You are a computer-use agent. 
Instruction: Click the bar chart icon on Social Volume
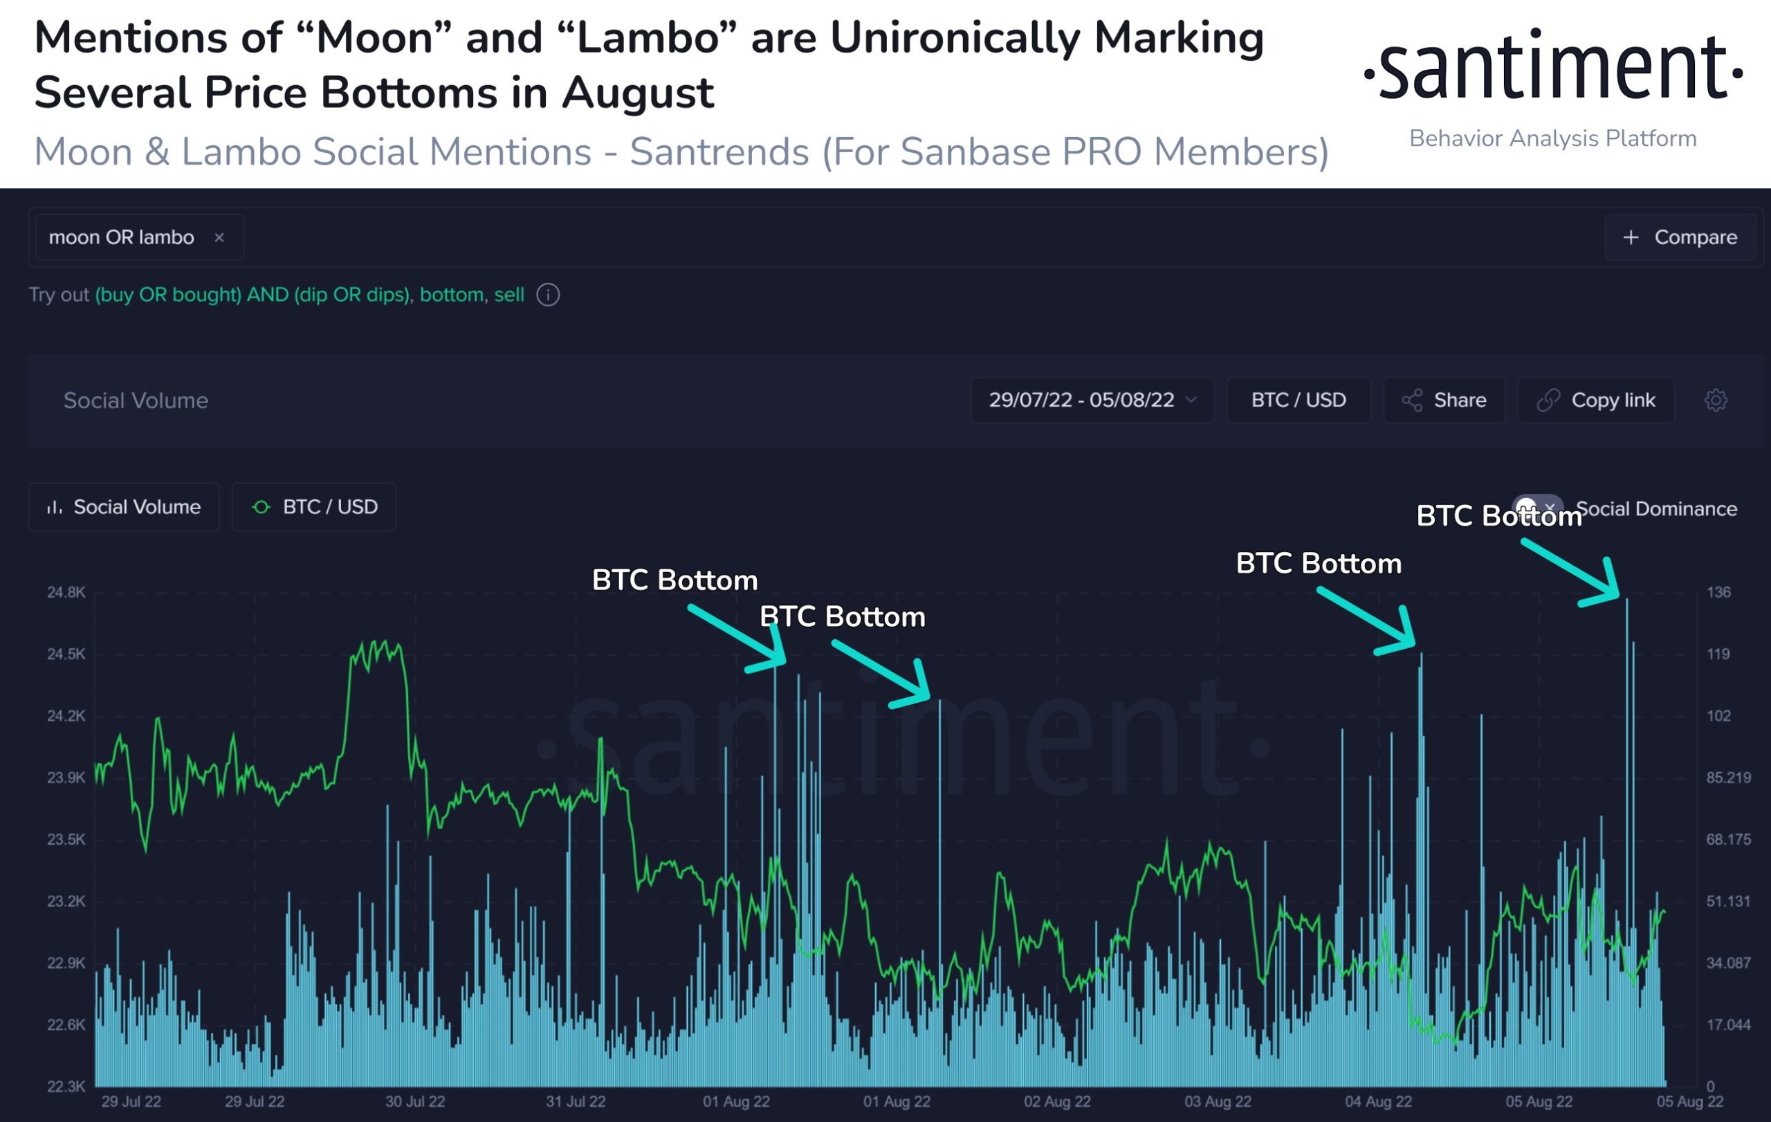click(55, 507)
